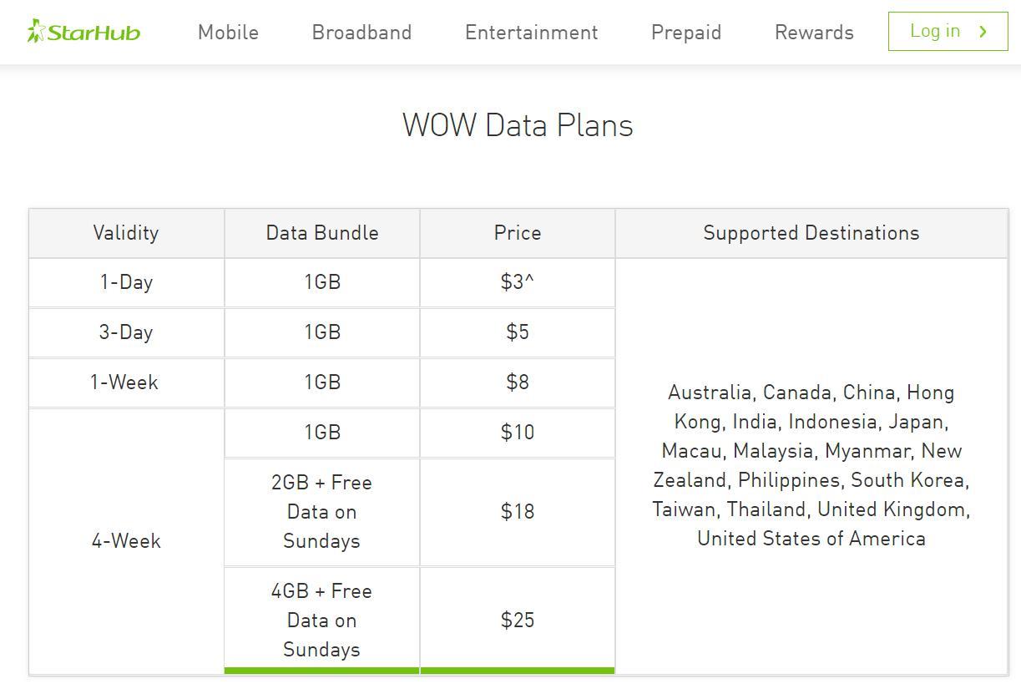Screen dimensions: 1021x694
Task: Click the WOW Data Plans heading
Action: 518,125
